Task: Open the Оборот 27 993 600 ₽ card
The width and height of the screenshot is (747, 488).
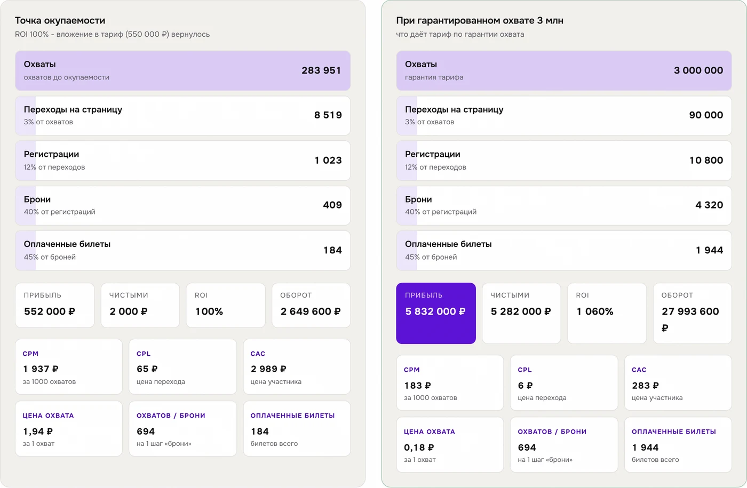Action: click(692, 313)
